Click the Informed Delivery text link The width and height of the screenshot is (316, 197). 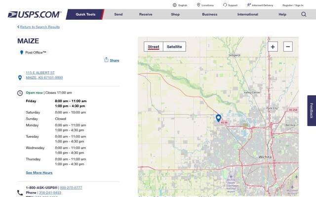(262, 5)
